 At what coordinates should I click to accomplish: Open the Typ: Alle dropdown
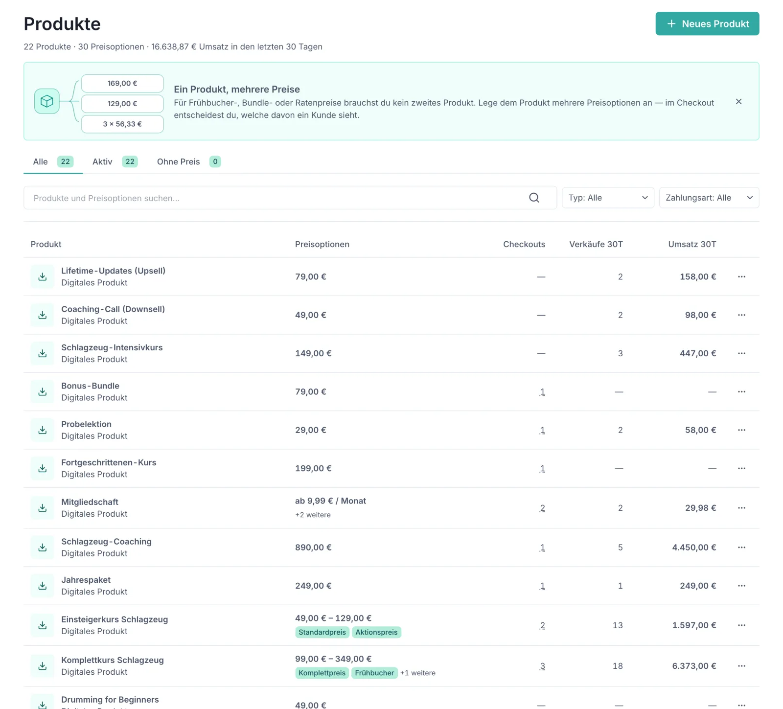[608, 198]
